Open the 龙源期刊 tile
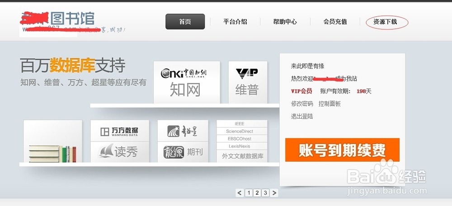This screenshot has height=206, width=452. 183,152
